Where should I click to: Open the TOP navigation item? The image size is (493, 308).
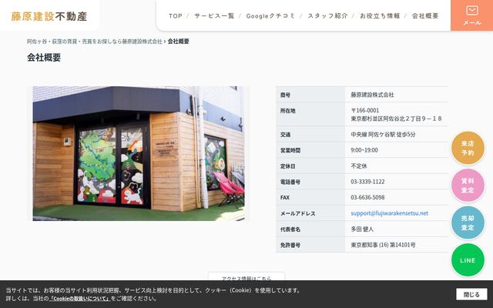pyautogui.click(x=176, y=15)
